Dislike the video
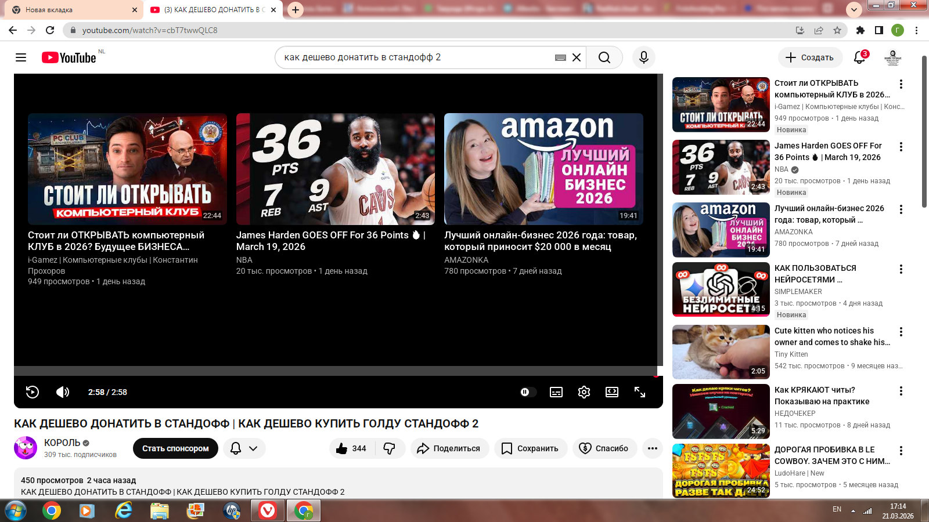Image resolution: width=929 pixels, height=522 pixels. (x=389, y=448)
